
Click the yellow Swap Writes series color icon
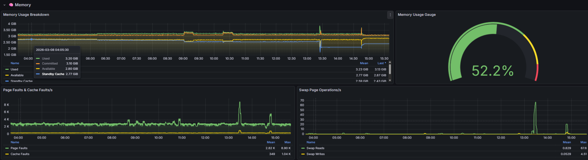pyautogui.click(x=303, y=154)
